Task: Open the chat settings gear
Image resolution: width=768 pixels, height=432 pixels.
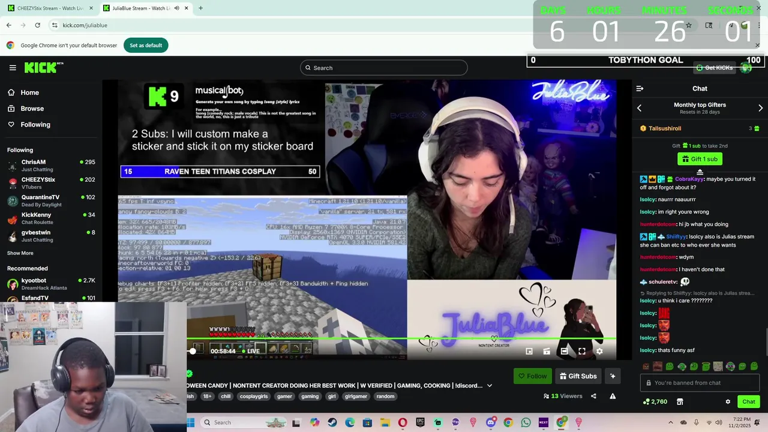Action: click(728, 402)
